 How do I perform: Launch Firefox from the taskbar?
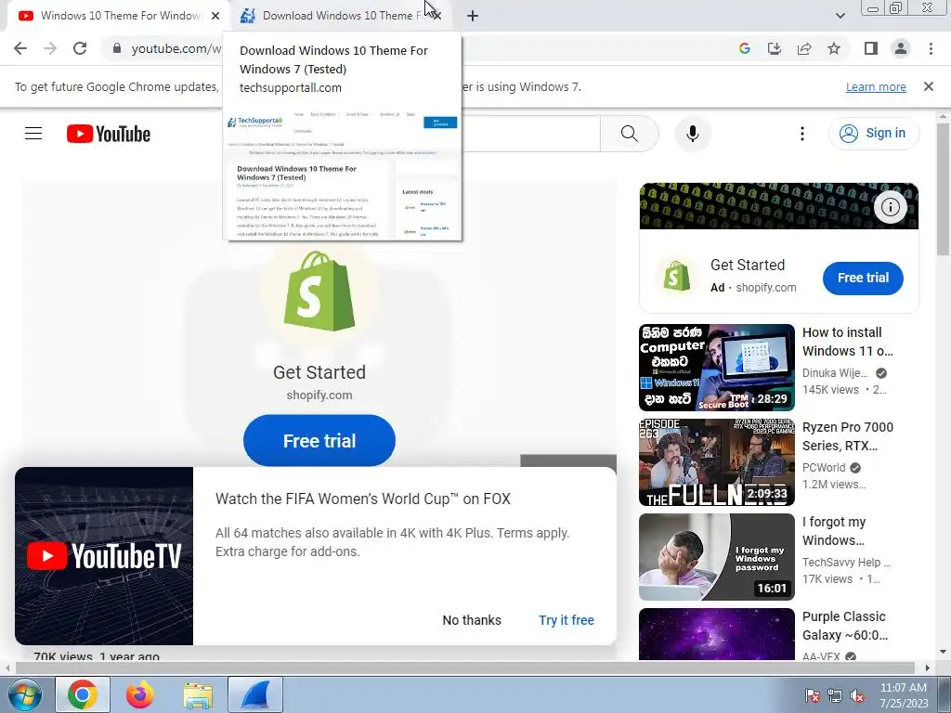coord(140,694)
